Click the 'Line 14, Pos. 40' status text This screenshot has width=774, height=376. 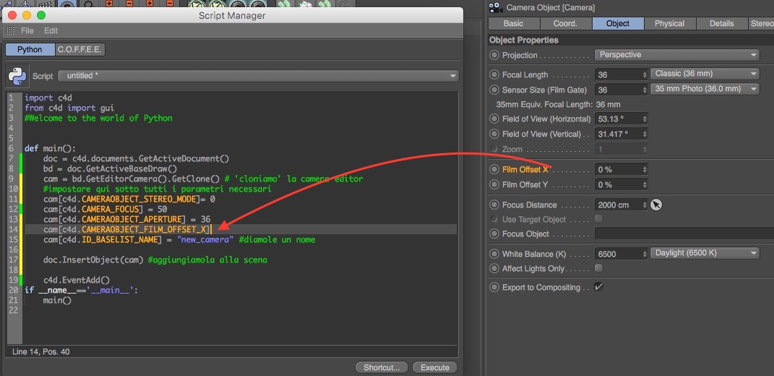(x=40, y=352)
